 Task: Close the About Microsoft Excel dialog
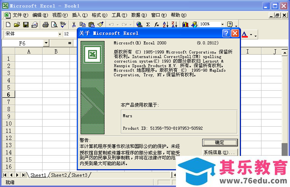coord(235,33)
